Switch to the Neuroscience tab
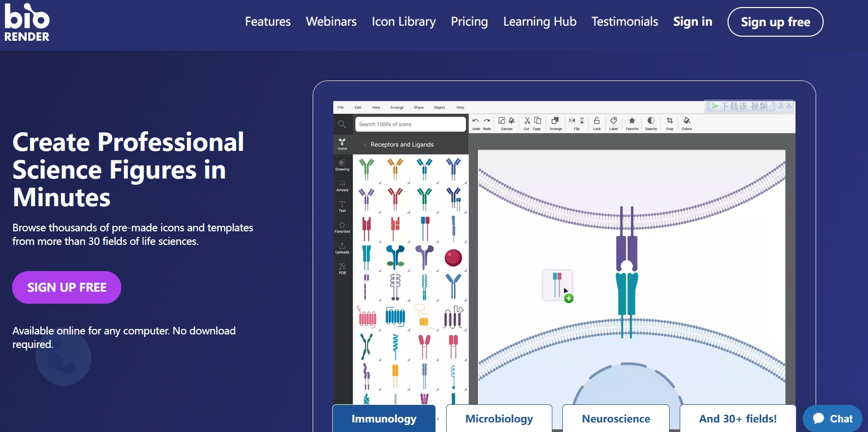 (x=616, y=418)
